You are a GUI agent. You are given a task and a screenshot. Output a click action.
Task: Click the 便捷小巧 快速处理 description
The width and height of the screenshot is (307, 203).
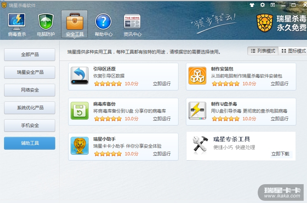pyautogui.click(x=234, y=147)
